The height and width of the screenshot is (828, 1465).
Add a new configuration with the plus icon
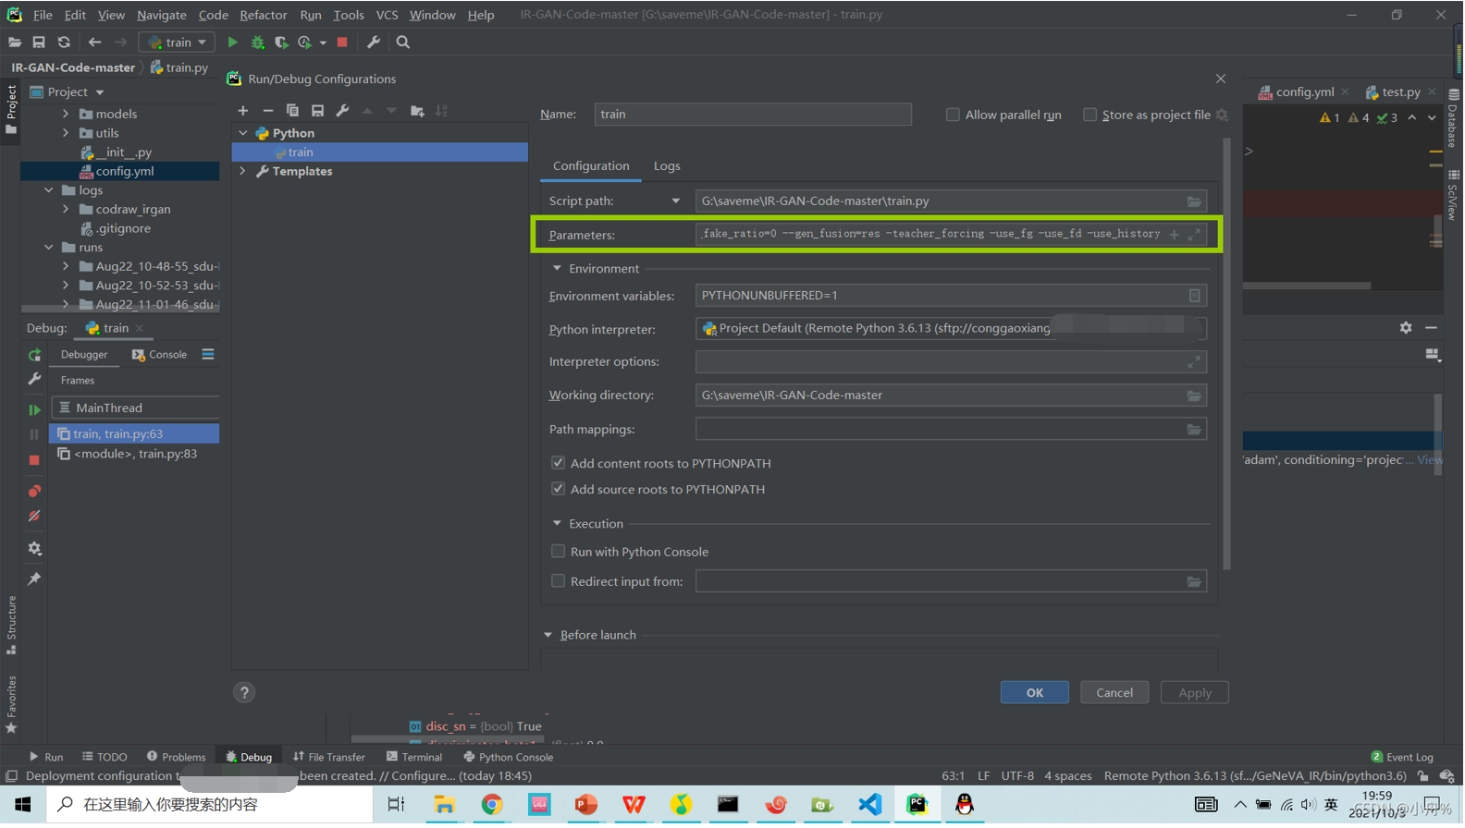click(x=243, y=111)
